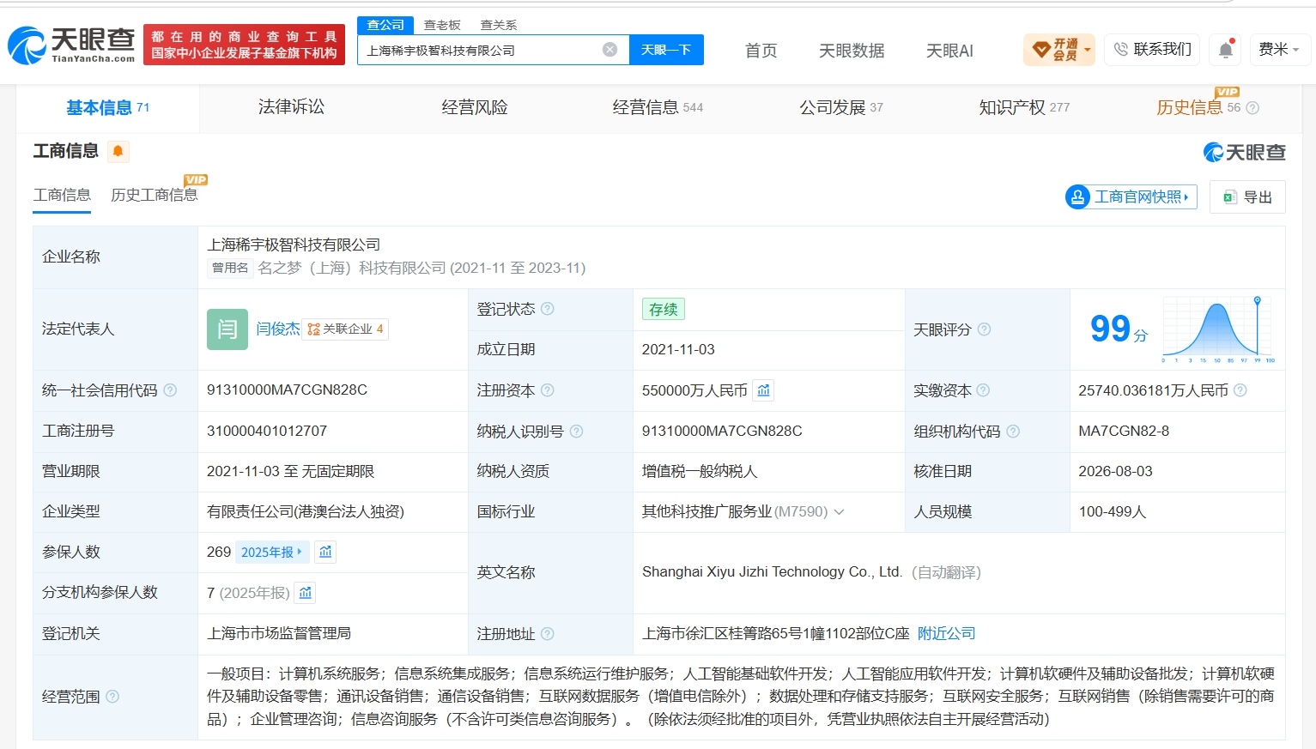Click the 天眼一下 search button
Viewport: 1316px width, 749px height.
pos(666,50)
